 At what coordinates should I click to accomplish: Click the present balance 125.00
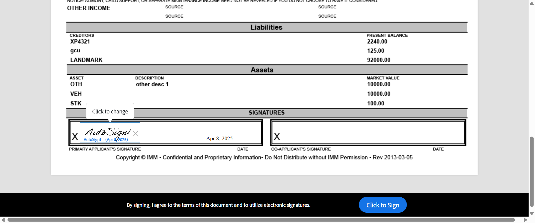(x=376, y=51)
